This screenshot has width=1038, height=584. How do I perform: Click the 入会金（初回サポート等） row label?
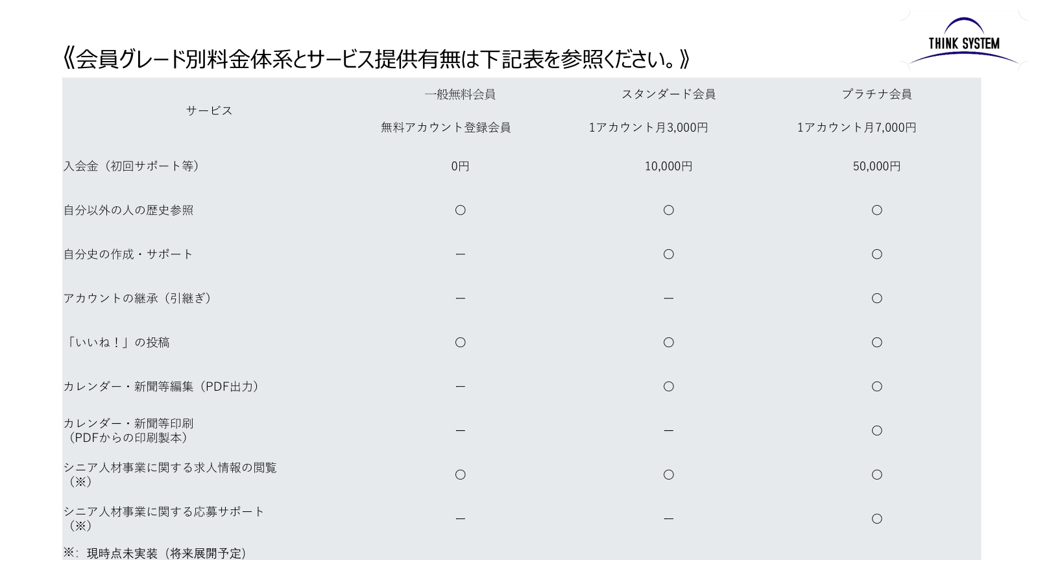coord(132,166)
